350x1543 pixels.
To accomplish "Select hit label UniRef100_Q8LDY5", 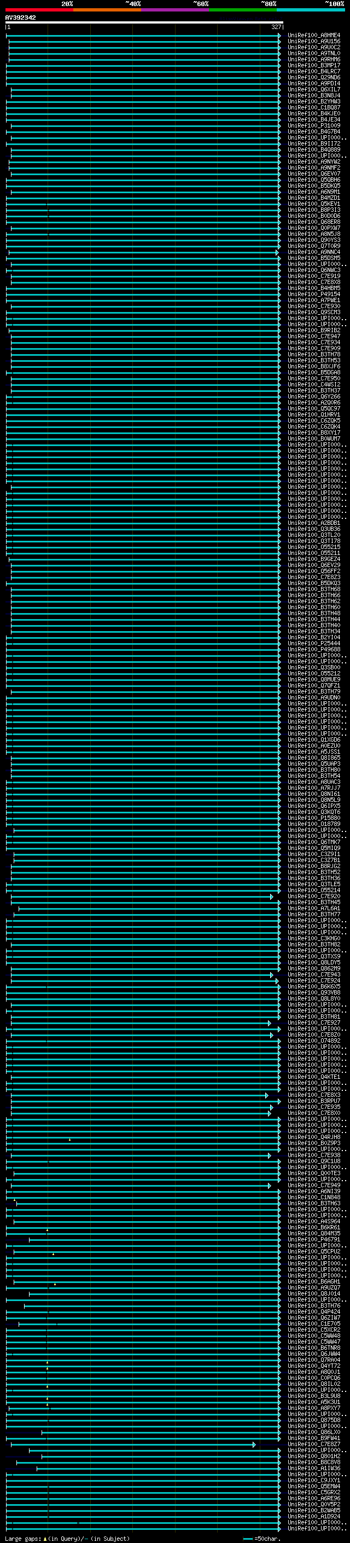I will click(x=314, y=963).
